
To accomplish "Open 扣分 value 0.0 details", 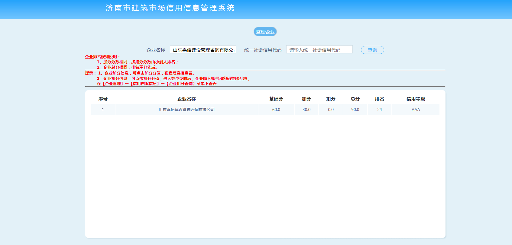I will [x=331, y=110].
